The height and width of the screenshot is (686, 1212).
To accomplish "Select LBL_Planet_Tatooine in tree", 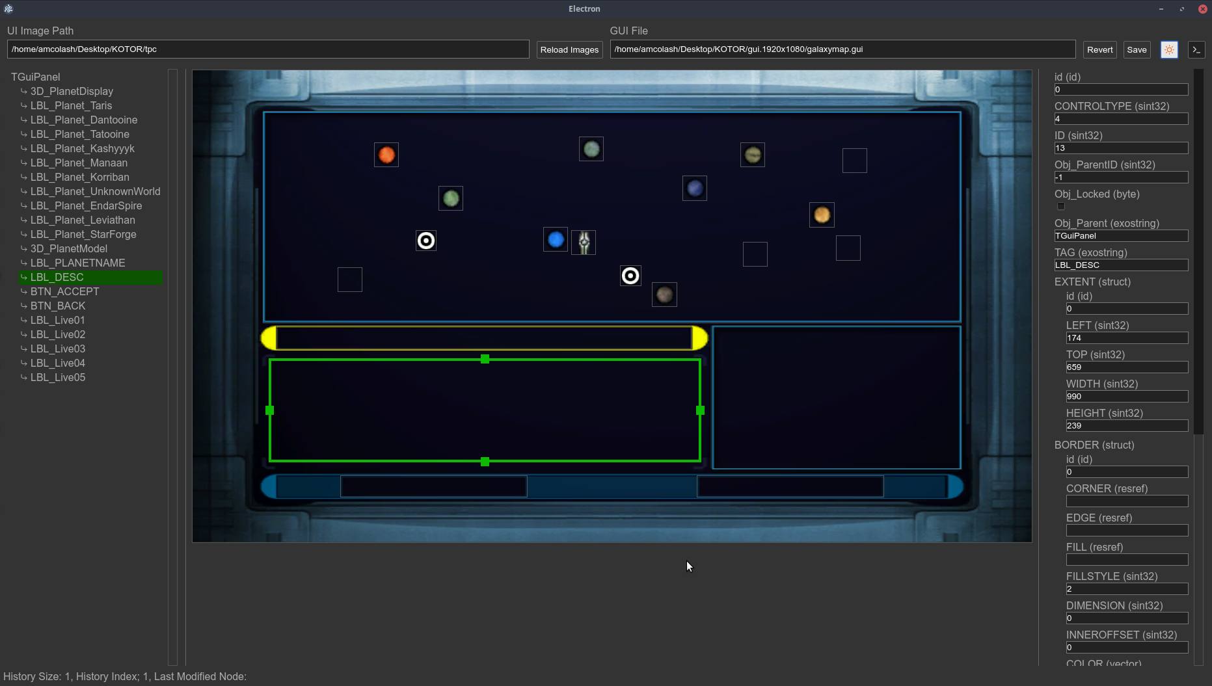I will point(79,134).
